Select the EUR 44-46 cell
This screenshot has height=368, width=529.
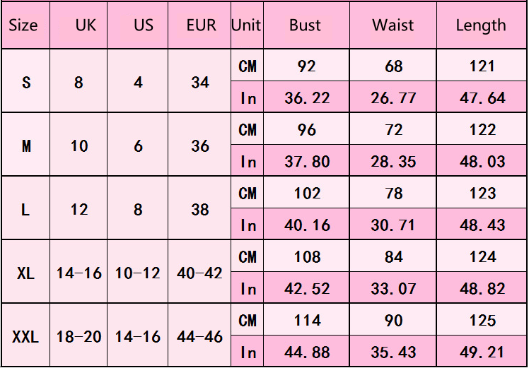coord(199,337)
